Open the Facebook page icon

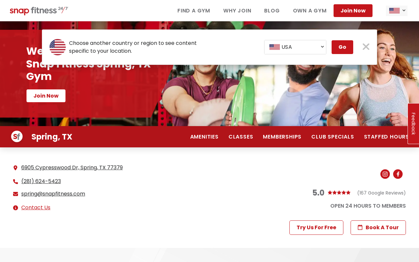(x=398, y=174)
